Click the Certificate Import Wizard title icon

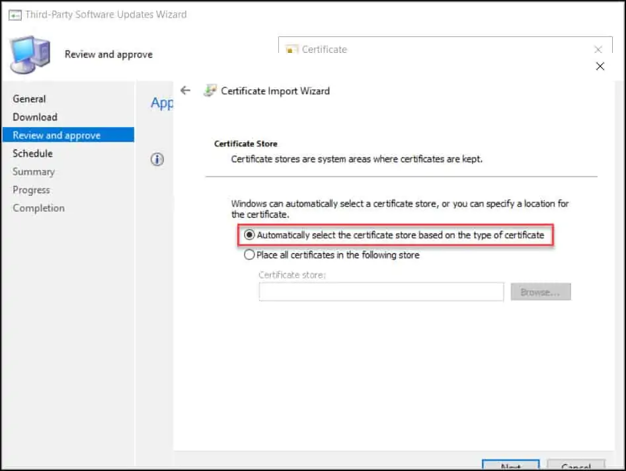point(210,91)
